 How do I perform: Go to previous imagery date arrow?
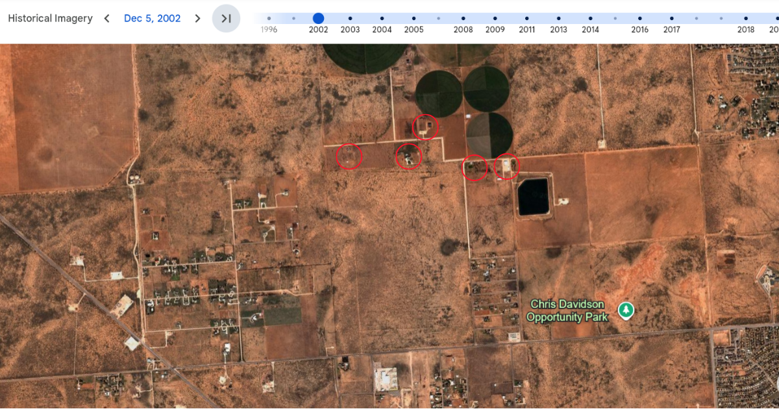[107, 18]
